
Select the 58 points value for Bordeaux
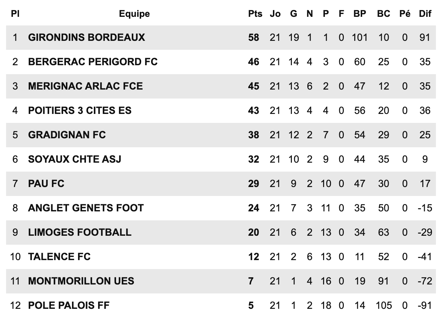(254, 37)
